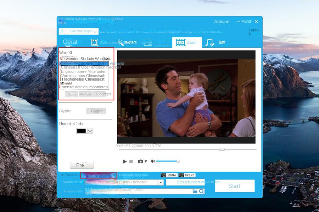Open the music note audio editing icon
This screenshot has height=212, width=319.
coord(209,43)
